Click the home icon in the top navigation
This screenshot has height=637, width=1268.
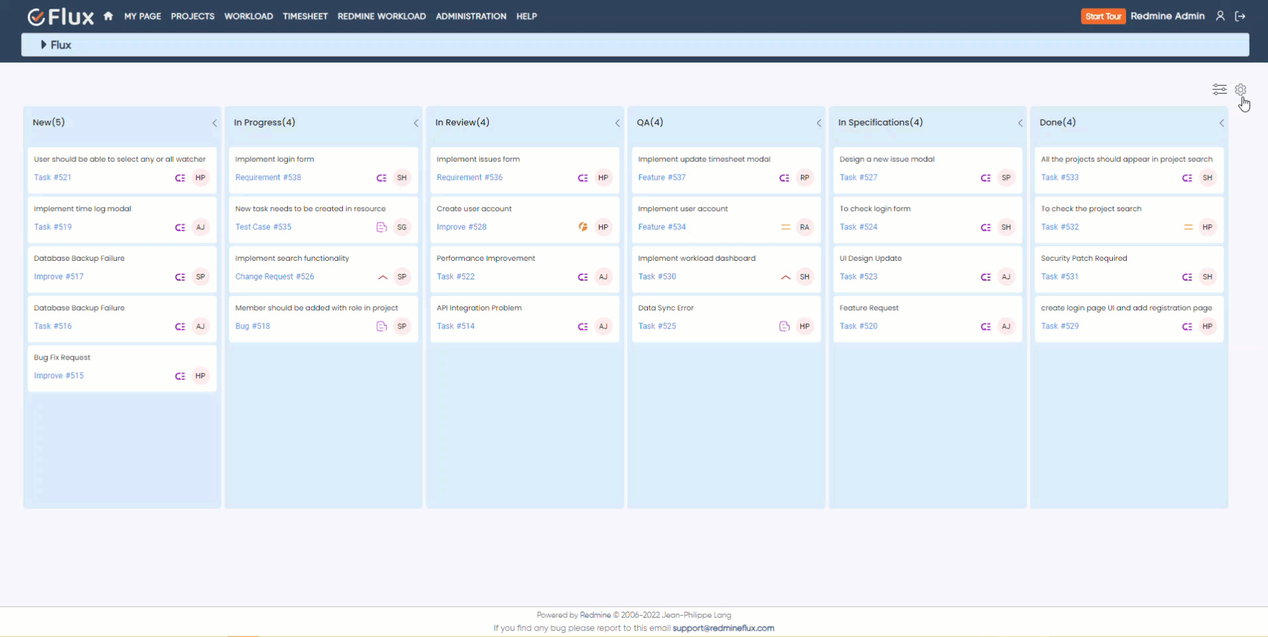point(107,16)
